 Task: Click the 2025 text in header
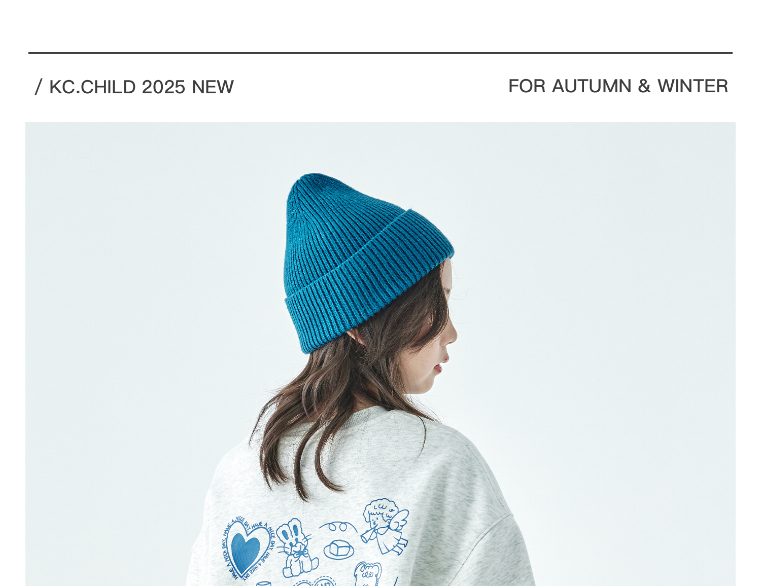coord(163,87)
